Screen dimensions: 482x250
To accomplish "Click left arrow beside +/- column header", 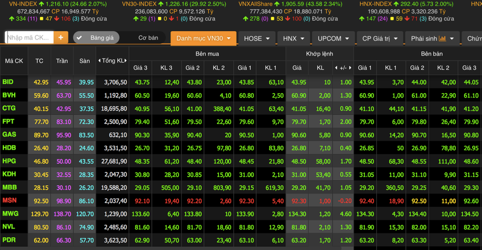I will [x=336, y=67].
